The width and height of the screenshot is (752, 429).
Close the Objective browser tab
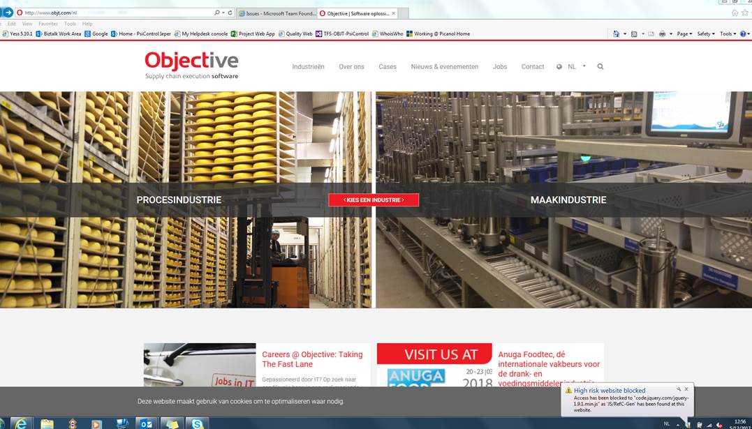click(394, 13)
